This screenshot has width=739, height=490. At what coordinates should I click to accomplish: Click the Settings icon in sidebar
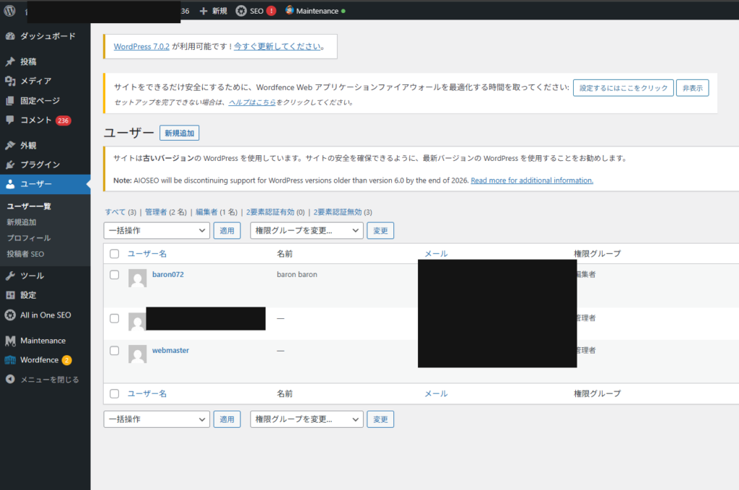pyautogui.click(x=10, y=295)
